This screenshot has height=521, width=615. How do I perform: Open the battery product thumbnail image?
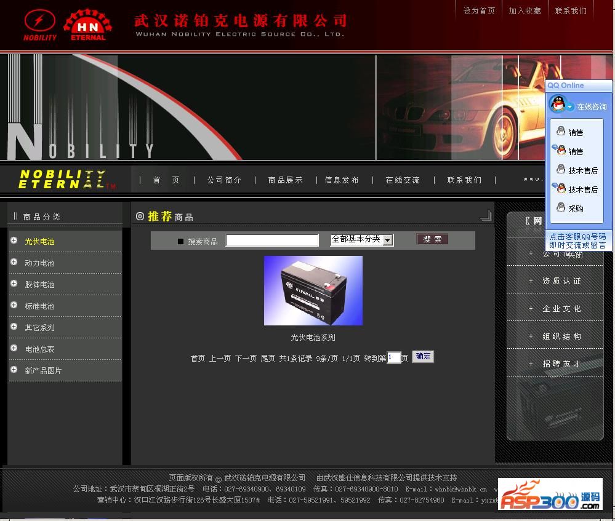coord(313,290)
